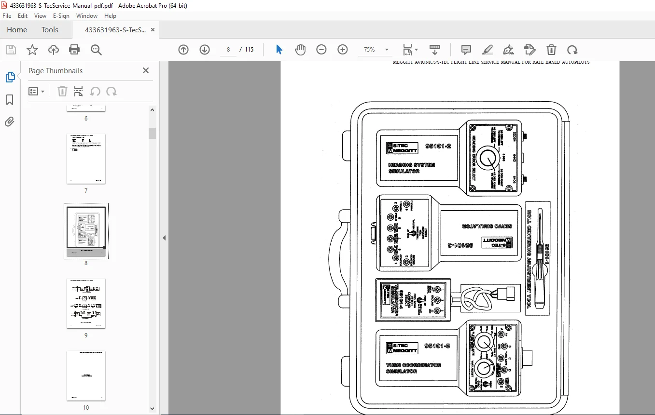Select the 433631963-S-TecS document tab
Image resolution: width=655 pixels, height=415 pixels.
[x=115, y=30]
